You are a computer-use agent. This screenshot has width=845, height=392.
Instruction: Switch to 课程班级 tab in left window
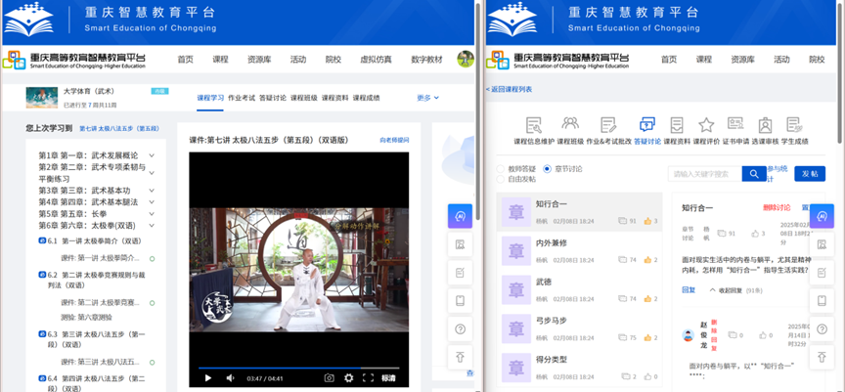(x=304, y=98)
